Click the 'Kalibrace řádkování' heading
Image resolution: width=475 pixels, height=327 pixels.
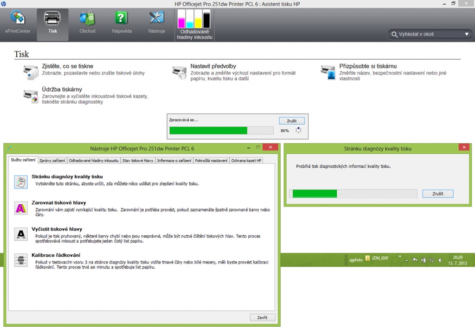(56, 255)
